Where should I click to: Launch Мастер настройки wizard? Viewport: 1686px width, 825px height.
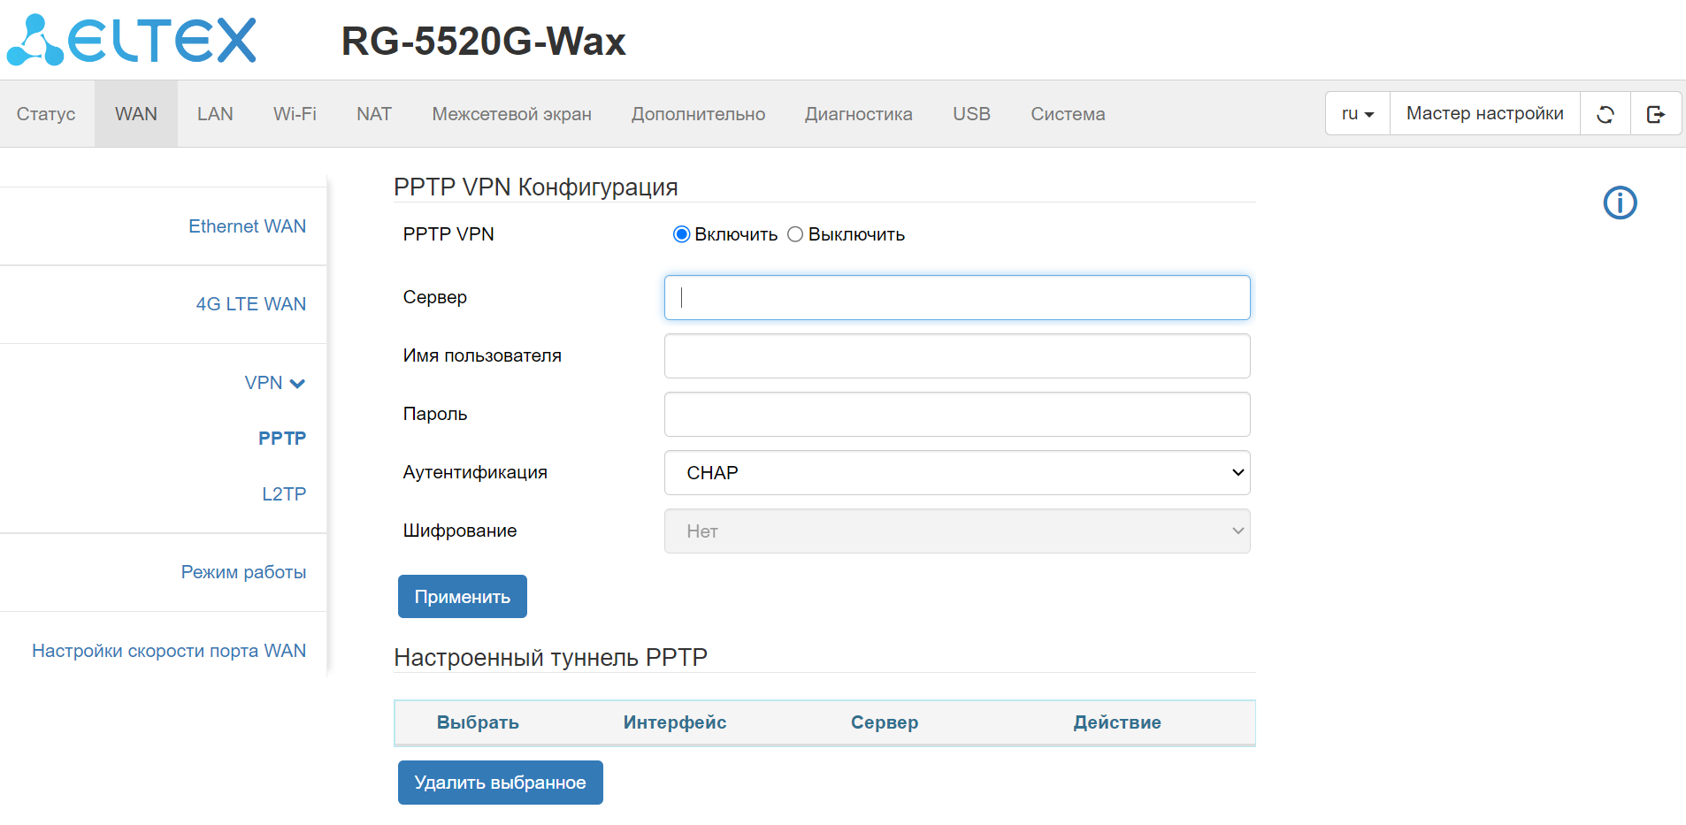pos(1484,114)
